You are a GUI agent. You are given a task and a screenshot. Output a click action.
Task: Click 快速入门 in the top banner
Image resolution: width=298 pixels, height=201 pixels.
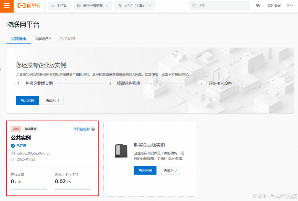52,100
